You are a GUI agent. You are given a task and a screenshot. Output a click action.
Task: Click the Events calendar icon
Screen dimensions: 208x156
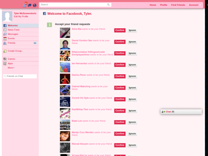coord(5,38)
